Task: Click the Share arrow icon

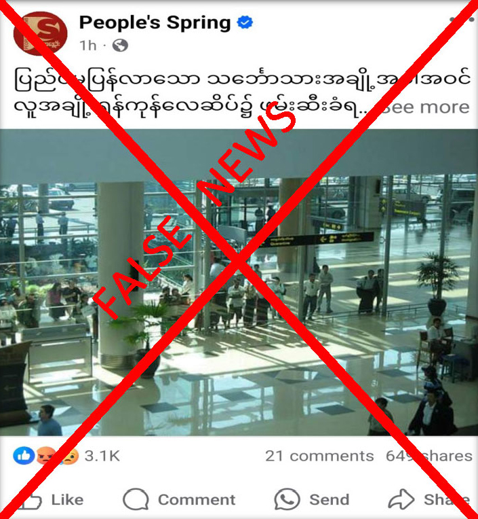Action: point(401,499)
